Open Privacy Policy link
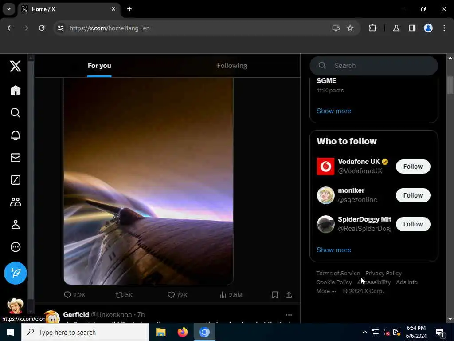Viewport: 454px width, 341px height. click(x=384, y=273)
